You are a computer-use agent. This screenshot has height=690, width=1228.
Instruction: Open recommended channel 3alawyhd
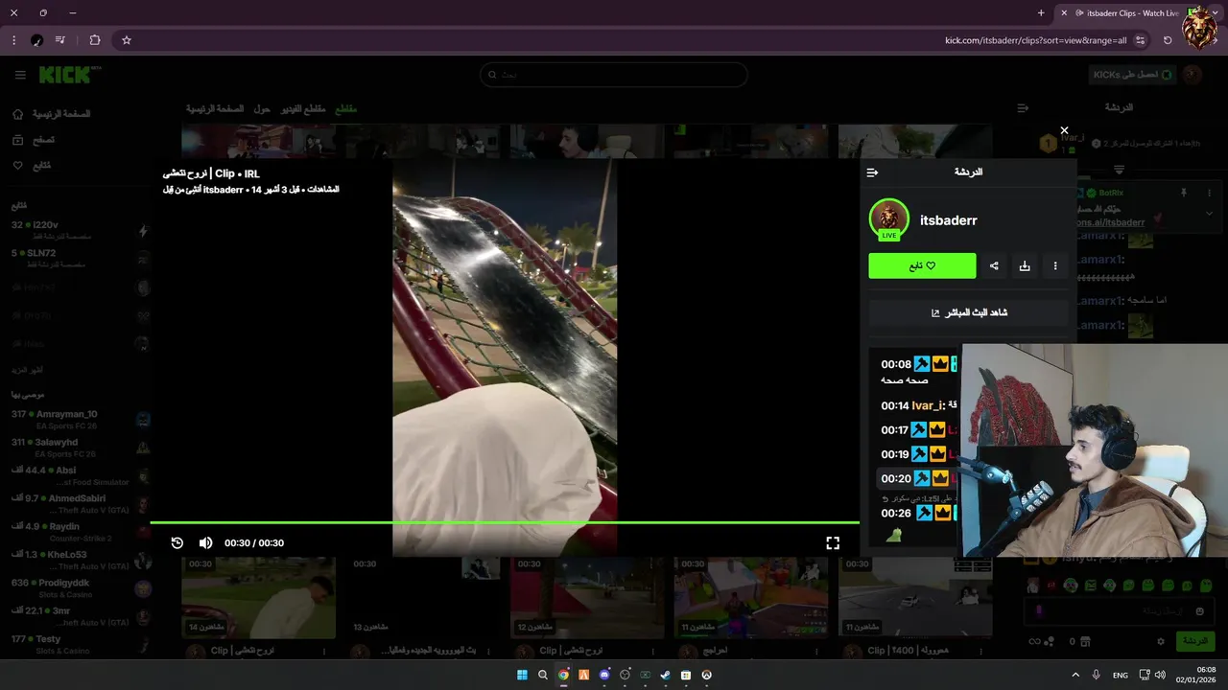tap(81, 448)
